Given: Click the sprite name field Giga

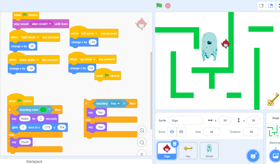Looking at the screenshot, I should point(185,120).
